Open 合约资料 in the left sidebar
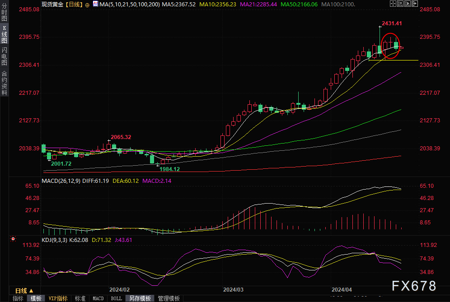This screenshot has height=302, width=450. [4, 83]
